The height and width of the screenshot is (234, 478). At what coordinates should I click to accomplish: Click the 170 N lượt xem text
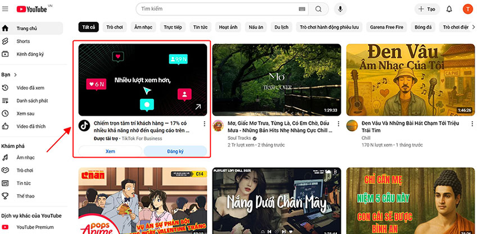[x=377, y=145]
